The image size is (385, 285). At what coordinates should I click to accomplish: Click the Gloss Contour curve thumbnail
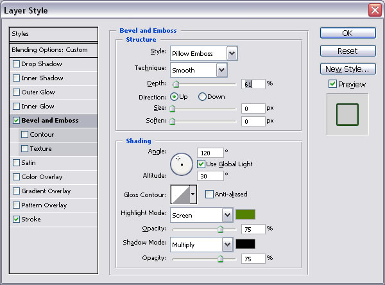pos(180,194)
